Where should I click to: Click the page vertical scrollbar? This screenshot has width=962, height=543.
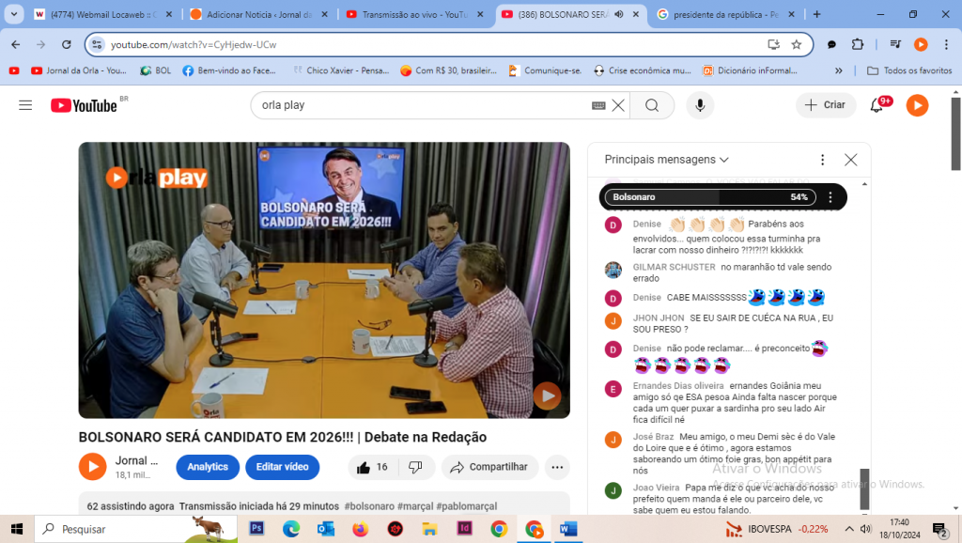pyautogui.click(x=955, y=133)
